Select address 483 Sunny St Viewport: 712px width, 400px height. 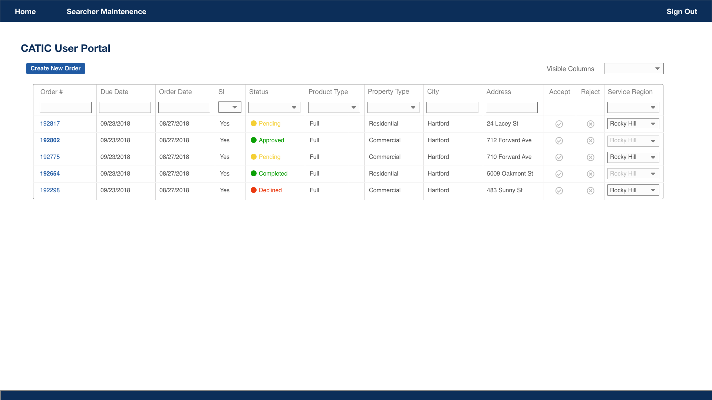tap(505, 190)
